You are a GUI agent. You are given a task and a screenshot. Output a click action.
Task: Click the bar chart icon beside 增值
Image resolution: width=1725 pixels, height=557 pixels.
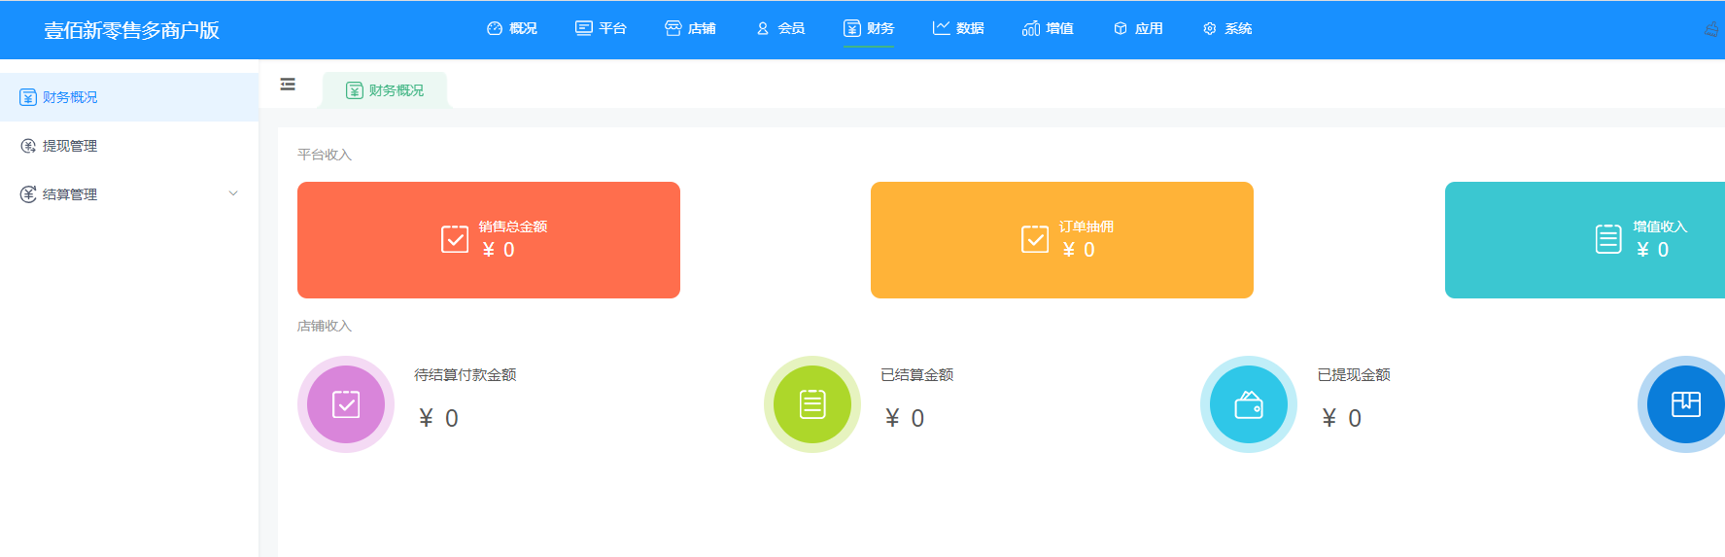click(1031, 29)
